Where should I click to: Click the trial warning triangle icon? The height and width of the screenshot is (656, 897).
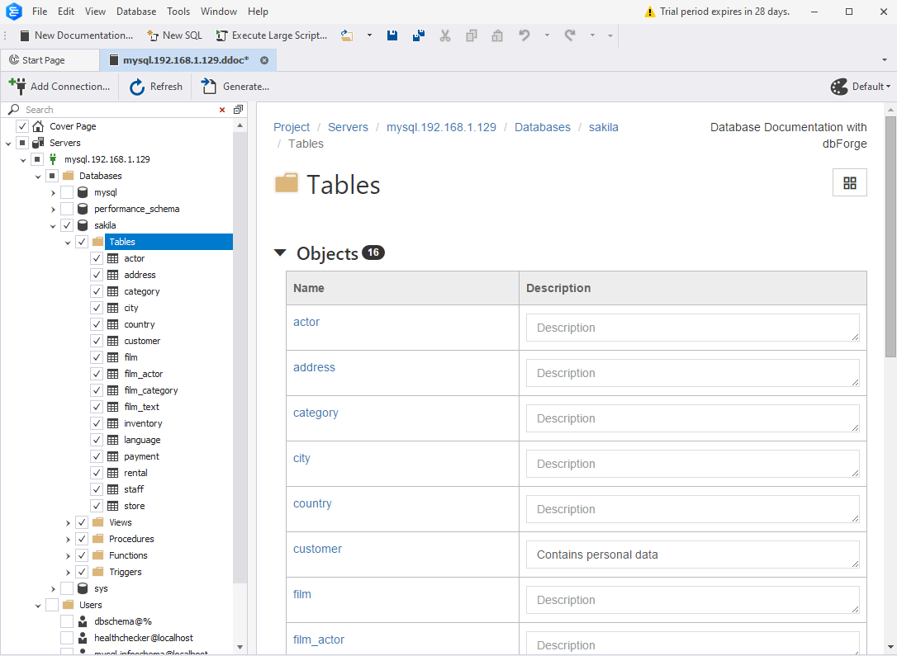coord(650,12)
